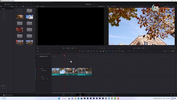The width and height of the screenshot is (177, 100).
Task: Open the Effects panel button
Action: coord(15,4)
